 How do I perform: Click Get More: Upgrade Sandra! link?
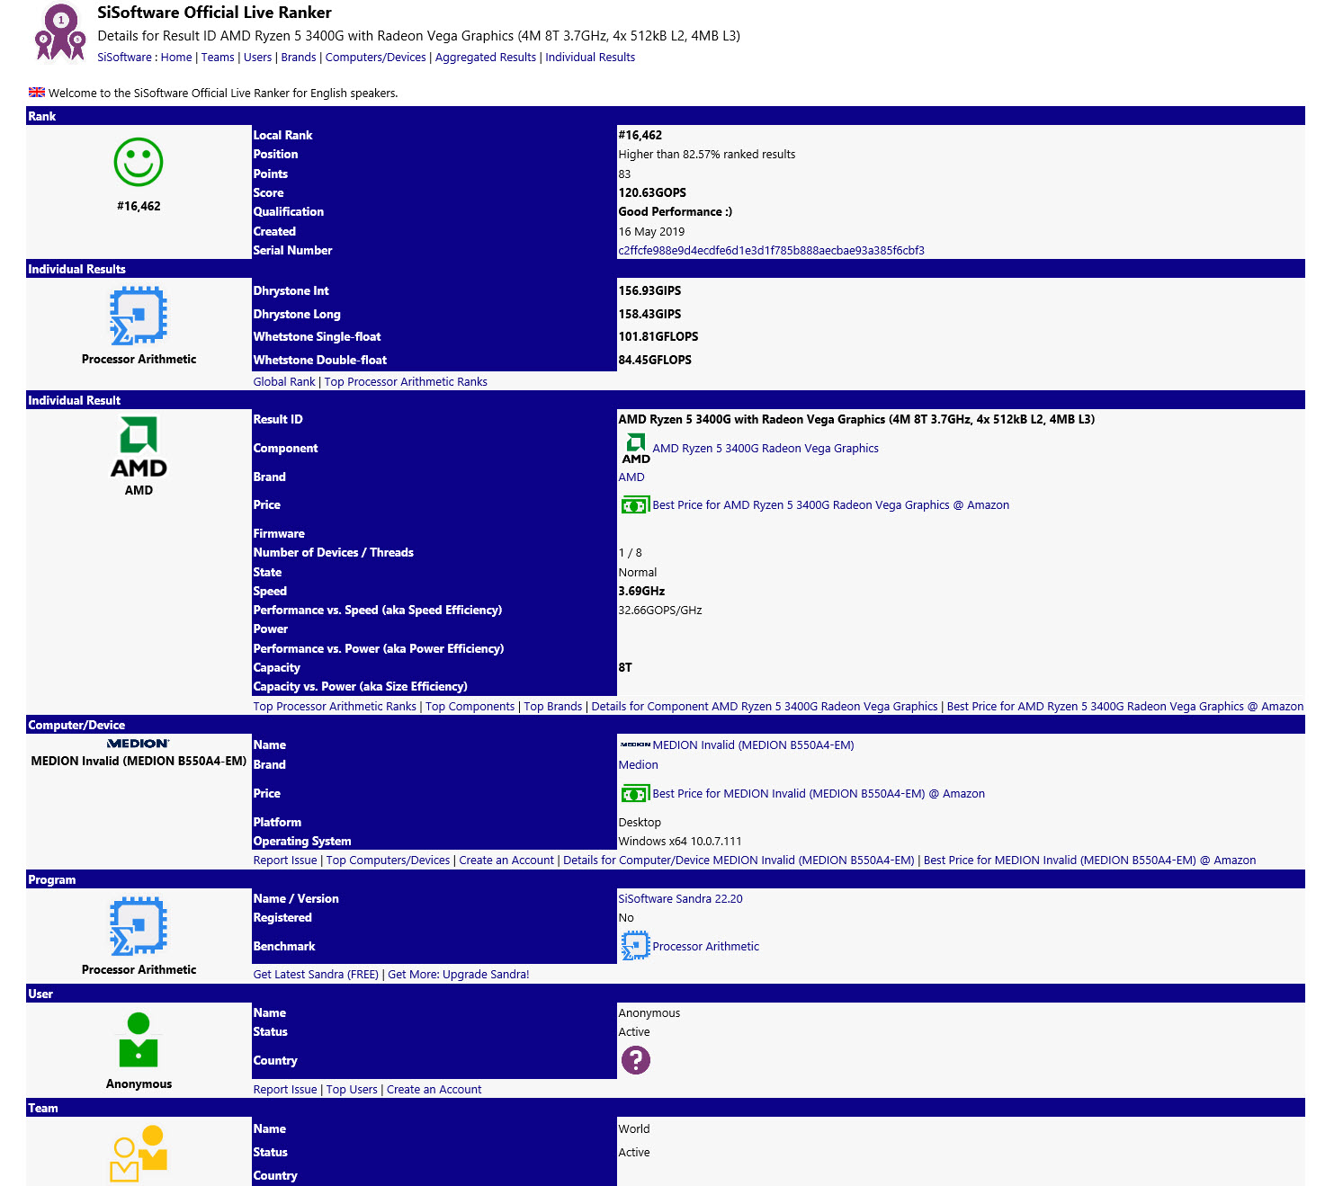(458, 975)
